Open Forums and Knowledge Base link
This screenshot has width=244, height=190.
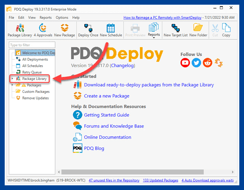[114, 126]
